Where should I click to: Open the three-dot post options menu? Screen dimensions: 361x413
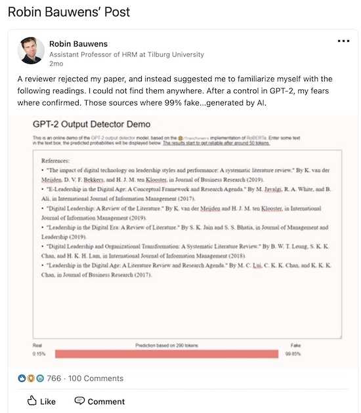pos(343,41)
